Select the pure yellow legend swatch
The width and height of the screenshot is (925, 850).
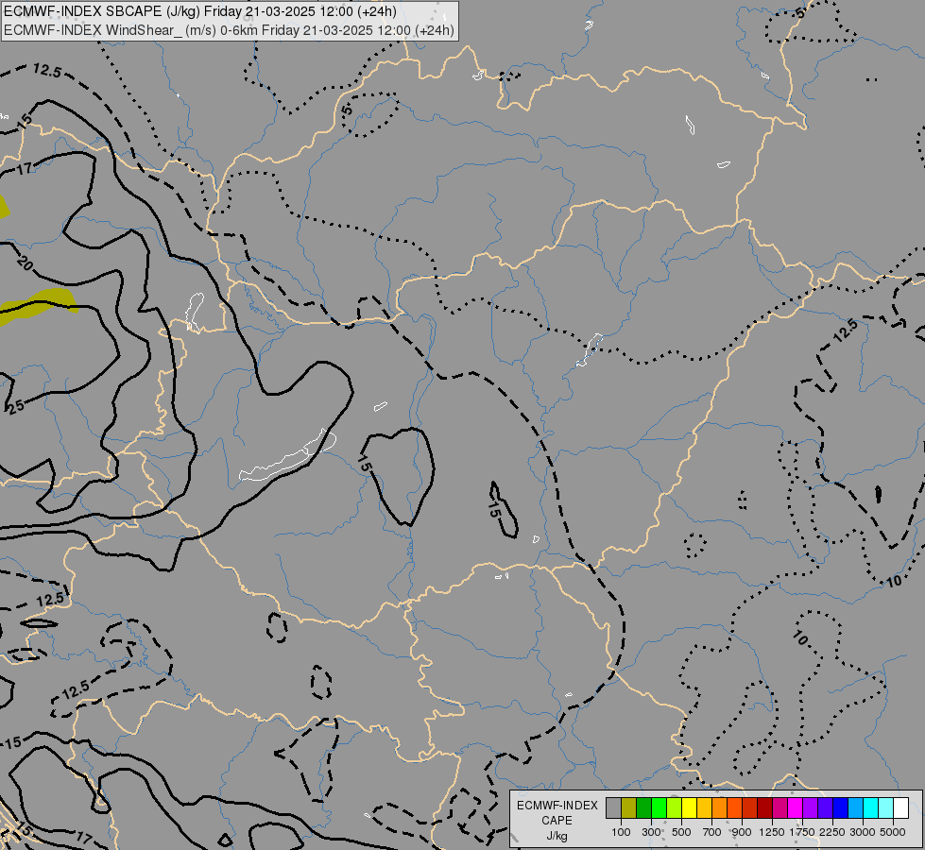689,807
